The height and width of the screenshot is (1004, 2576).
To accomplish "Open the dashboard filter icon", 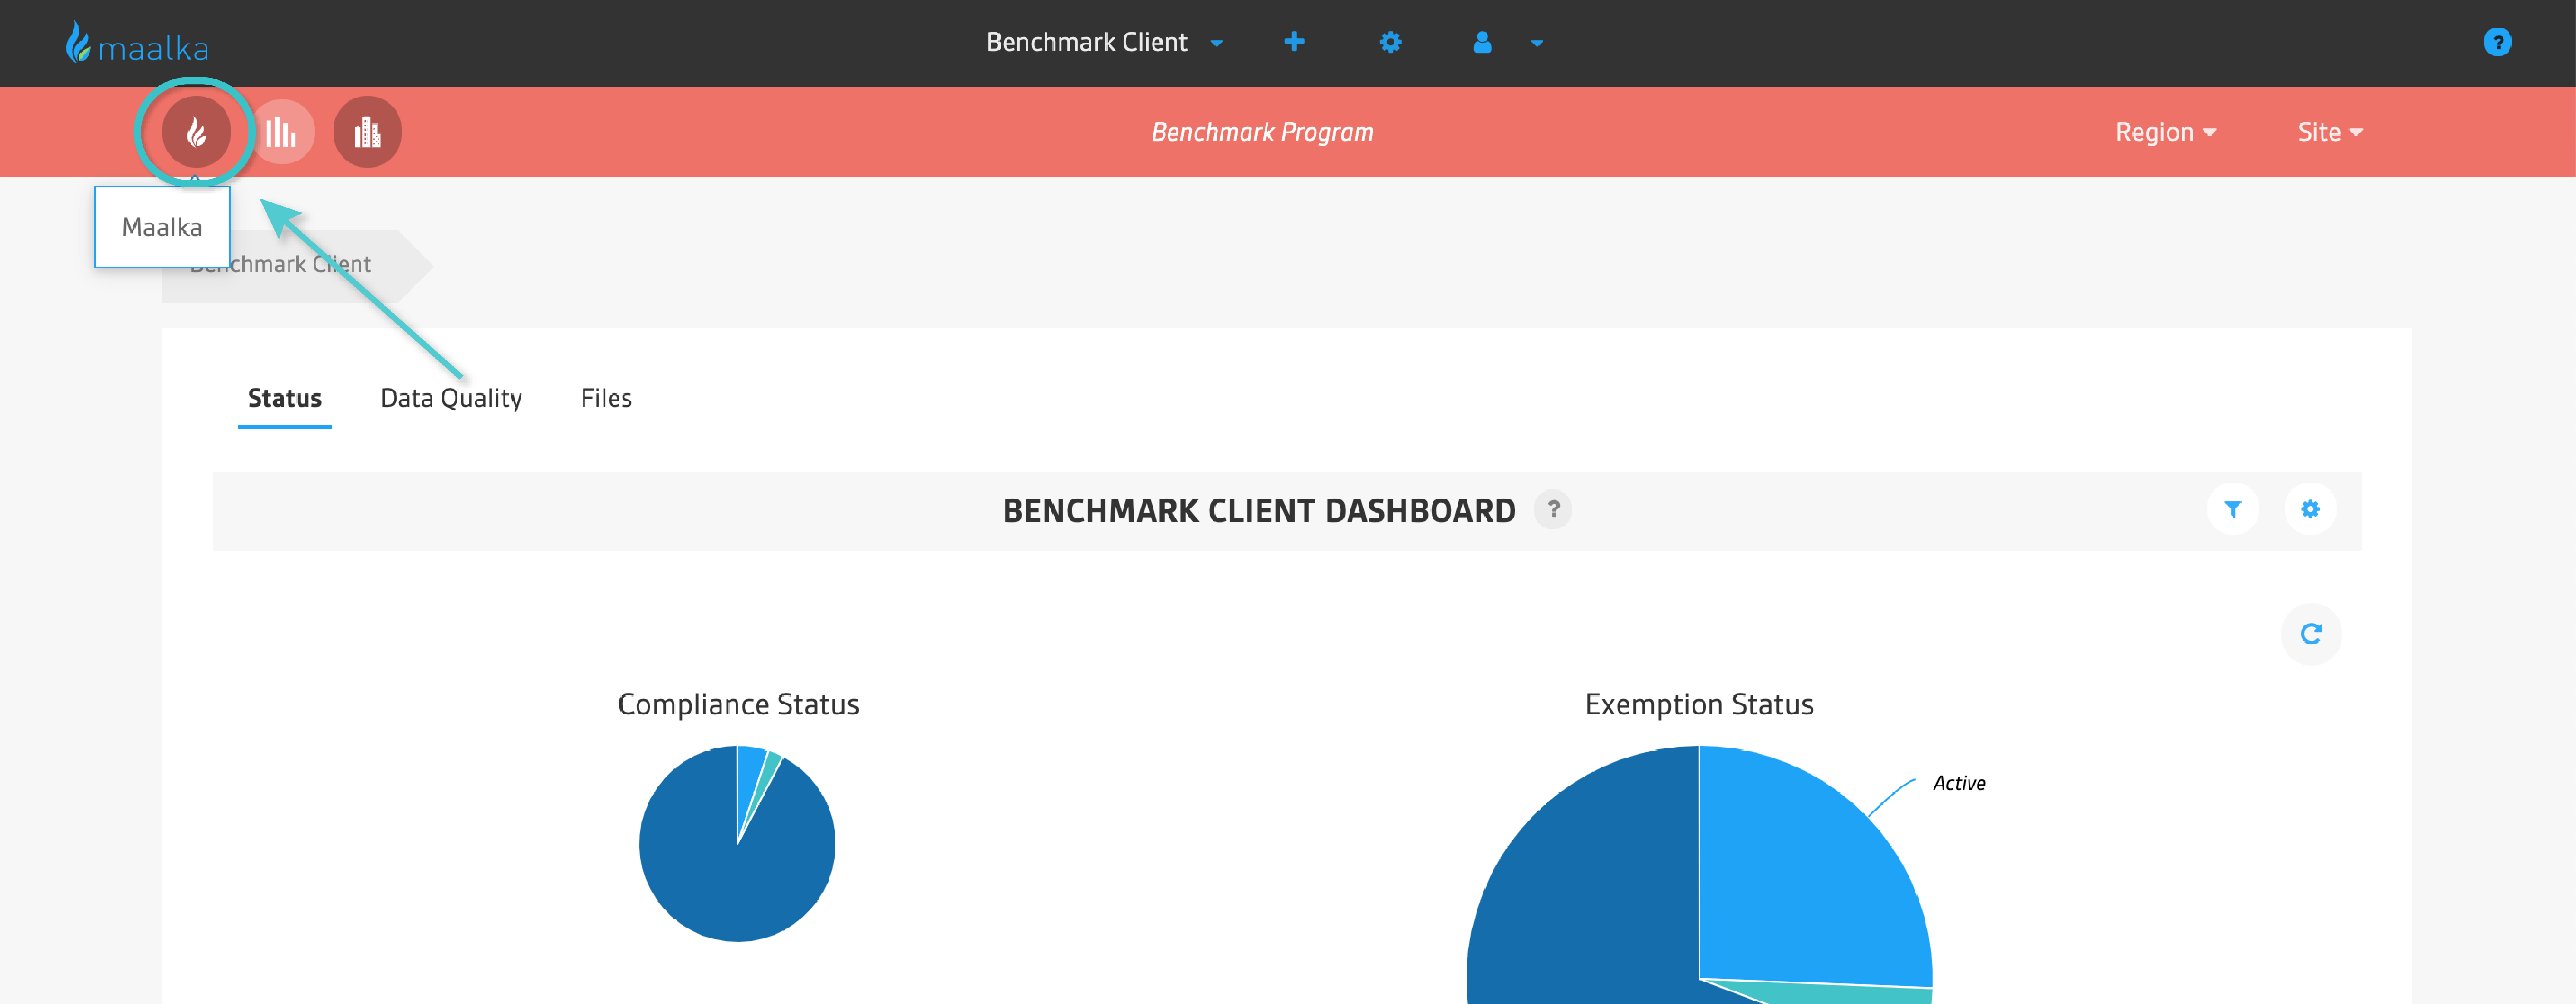I will 2232,509.
